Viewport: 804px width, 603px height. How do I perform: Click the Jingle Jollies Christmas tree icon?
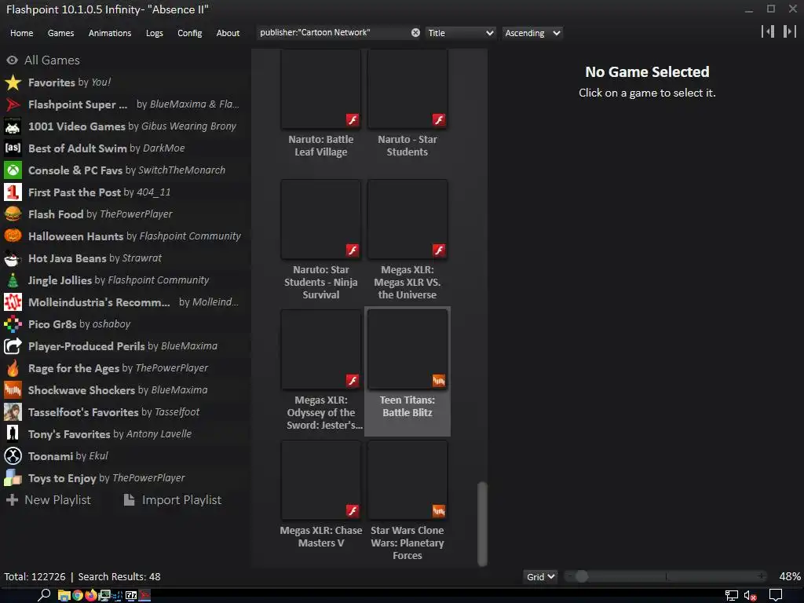point(13,280)
